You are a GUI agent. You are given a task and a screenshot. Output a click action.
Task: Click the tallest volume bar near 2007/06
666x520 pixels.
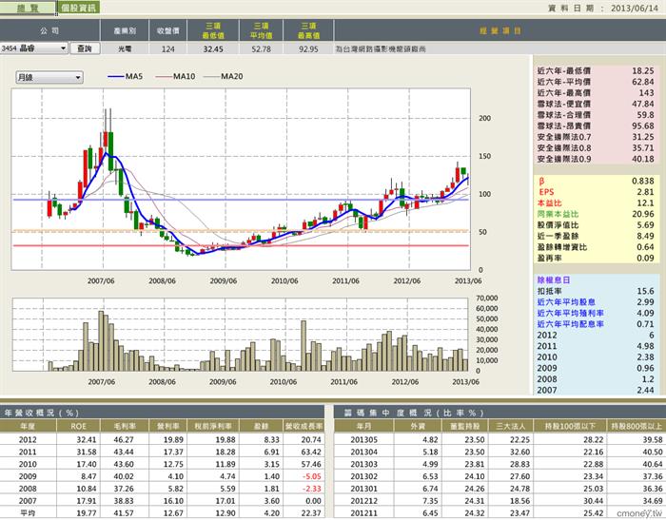point(101,341)
